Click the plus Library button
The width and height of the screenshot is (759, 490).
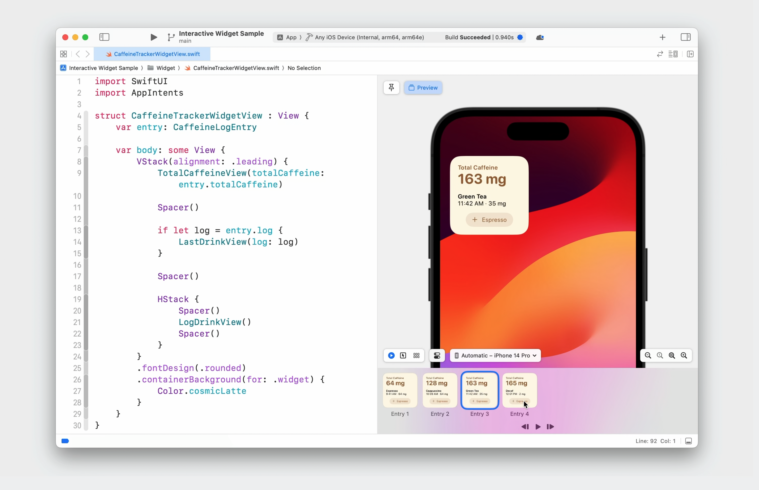click(x=662, y=37)
